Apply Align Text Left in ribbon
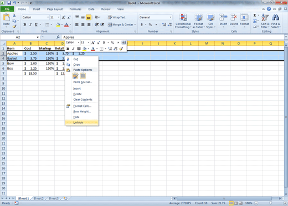 point(77,24)
